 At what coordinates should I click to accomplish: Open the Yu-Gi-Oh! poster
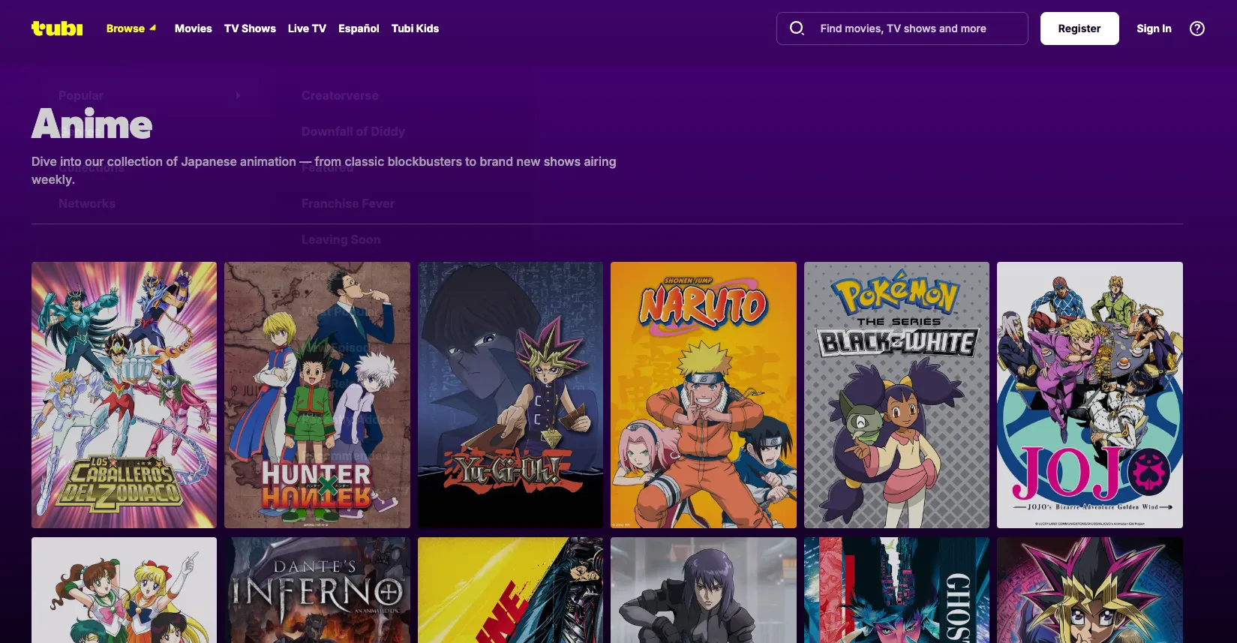pyautogui.click(x=510, y=395)
